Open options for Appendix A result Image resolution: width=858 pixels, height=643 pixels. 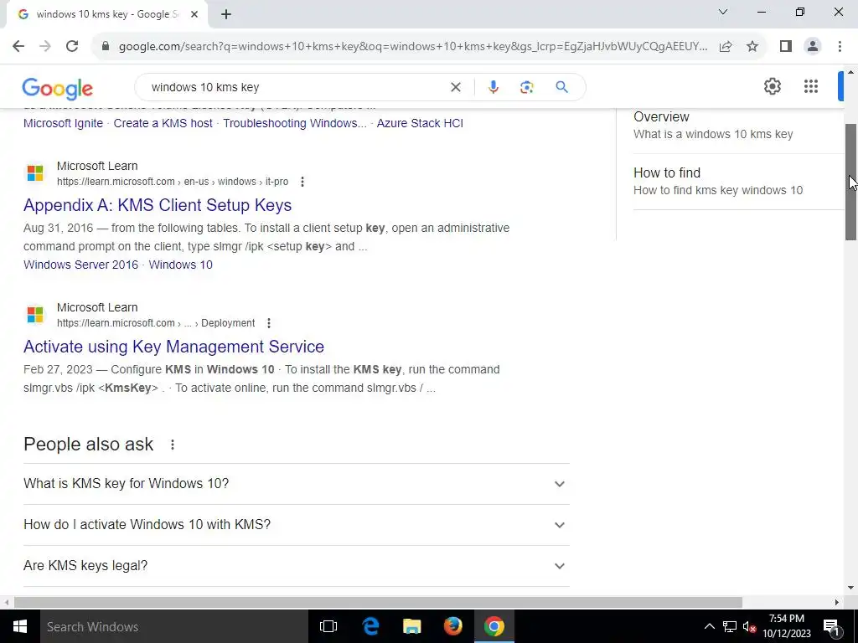click(302, 182)
